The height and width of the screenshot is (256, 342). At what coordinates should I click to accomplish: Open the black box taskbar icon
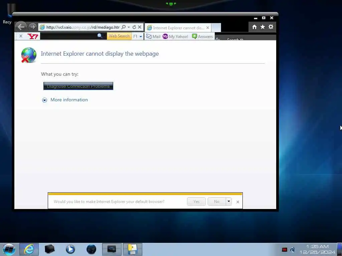point(49,249)
